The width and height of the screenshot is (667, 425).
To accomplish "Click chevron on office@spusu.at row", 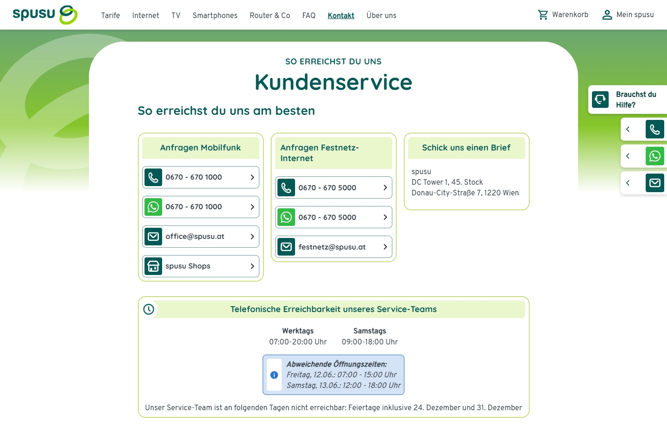I will [252, 237].
